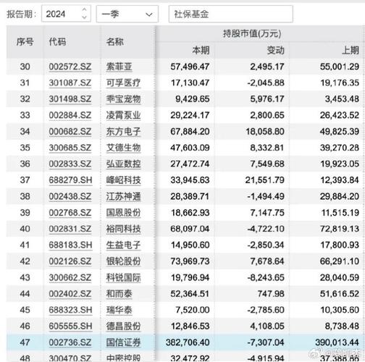365x362 pixels.
Task: Open stock name link 索菲亚
Action: [119, 67]
